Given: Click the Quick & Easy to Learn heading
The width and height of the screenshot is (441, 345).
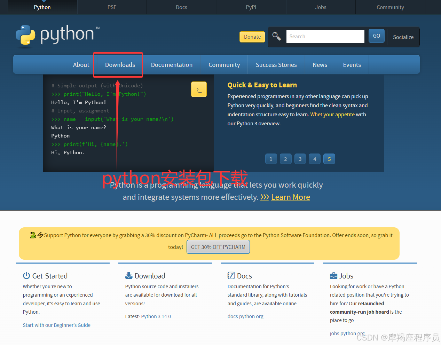Looking at the screenshot, I should (x=262, y=85).
